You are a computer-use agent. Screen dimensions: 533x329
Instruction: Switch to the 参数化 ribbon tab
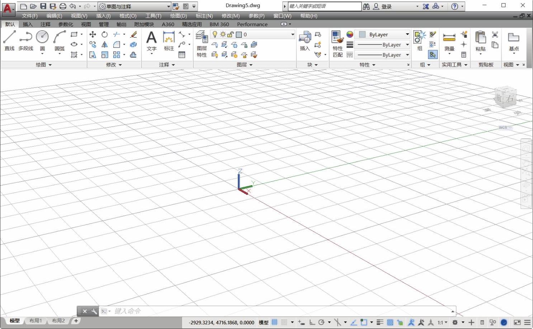coord(66,24)
